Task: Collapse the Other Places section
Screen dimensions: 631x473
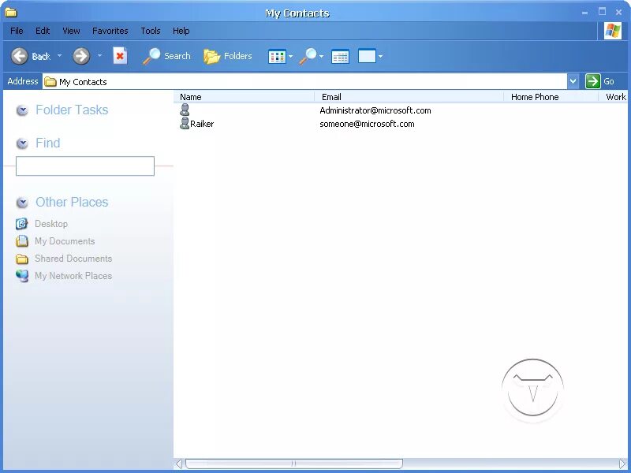Action: (x=22, y=203)
